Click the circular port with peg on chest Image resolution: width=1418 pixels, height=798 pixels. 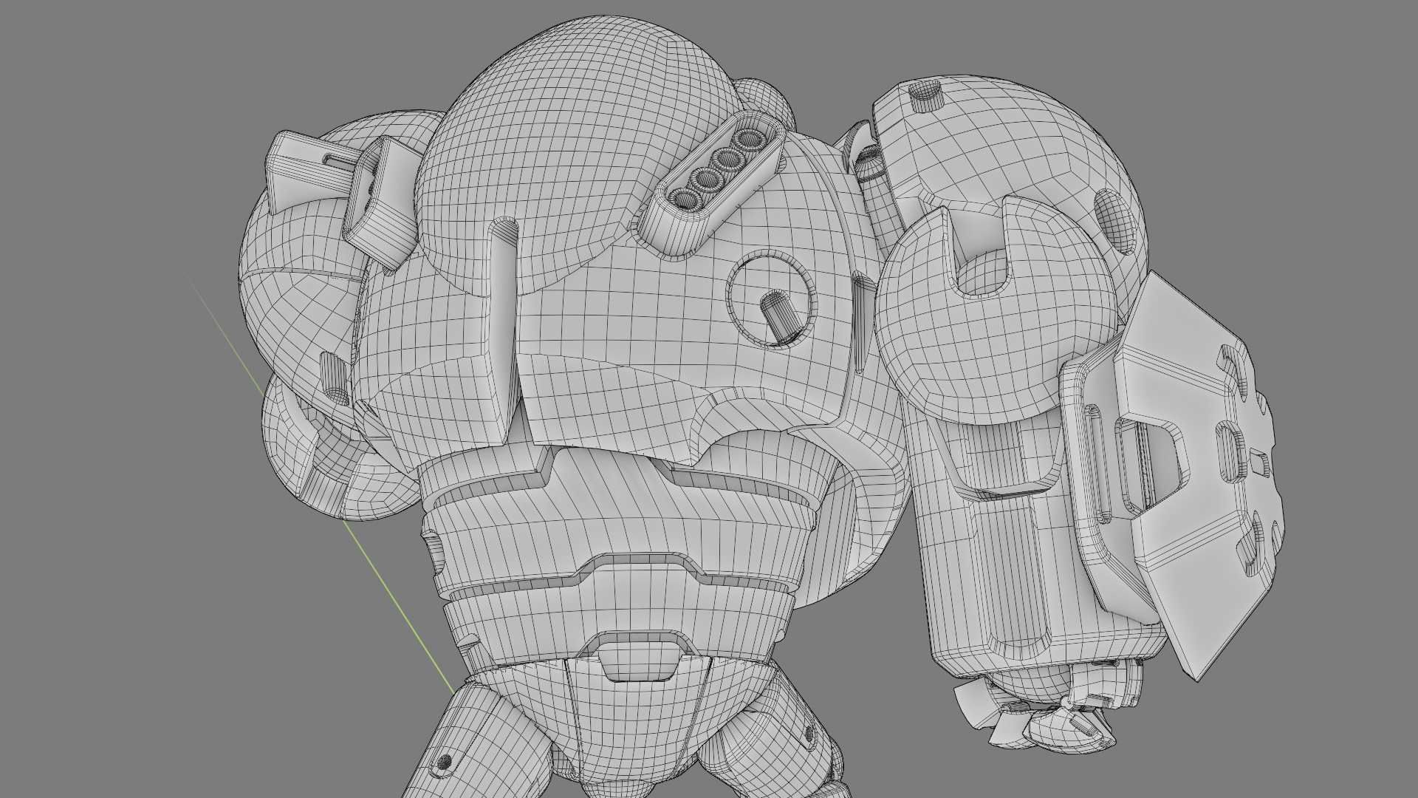pyautogui.click(x=773, y=300)
